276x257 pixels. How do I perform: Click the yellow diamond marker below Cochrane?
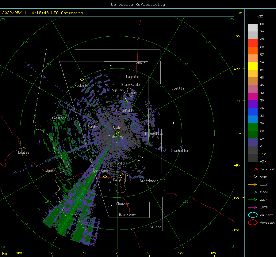point(105,177)
